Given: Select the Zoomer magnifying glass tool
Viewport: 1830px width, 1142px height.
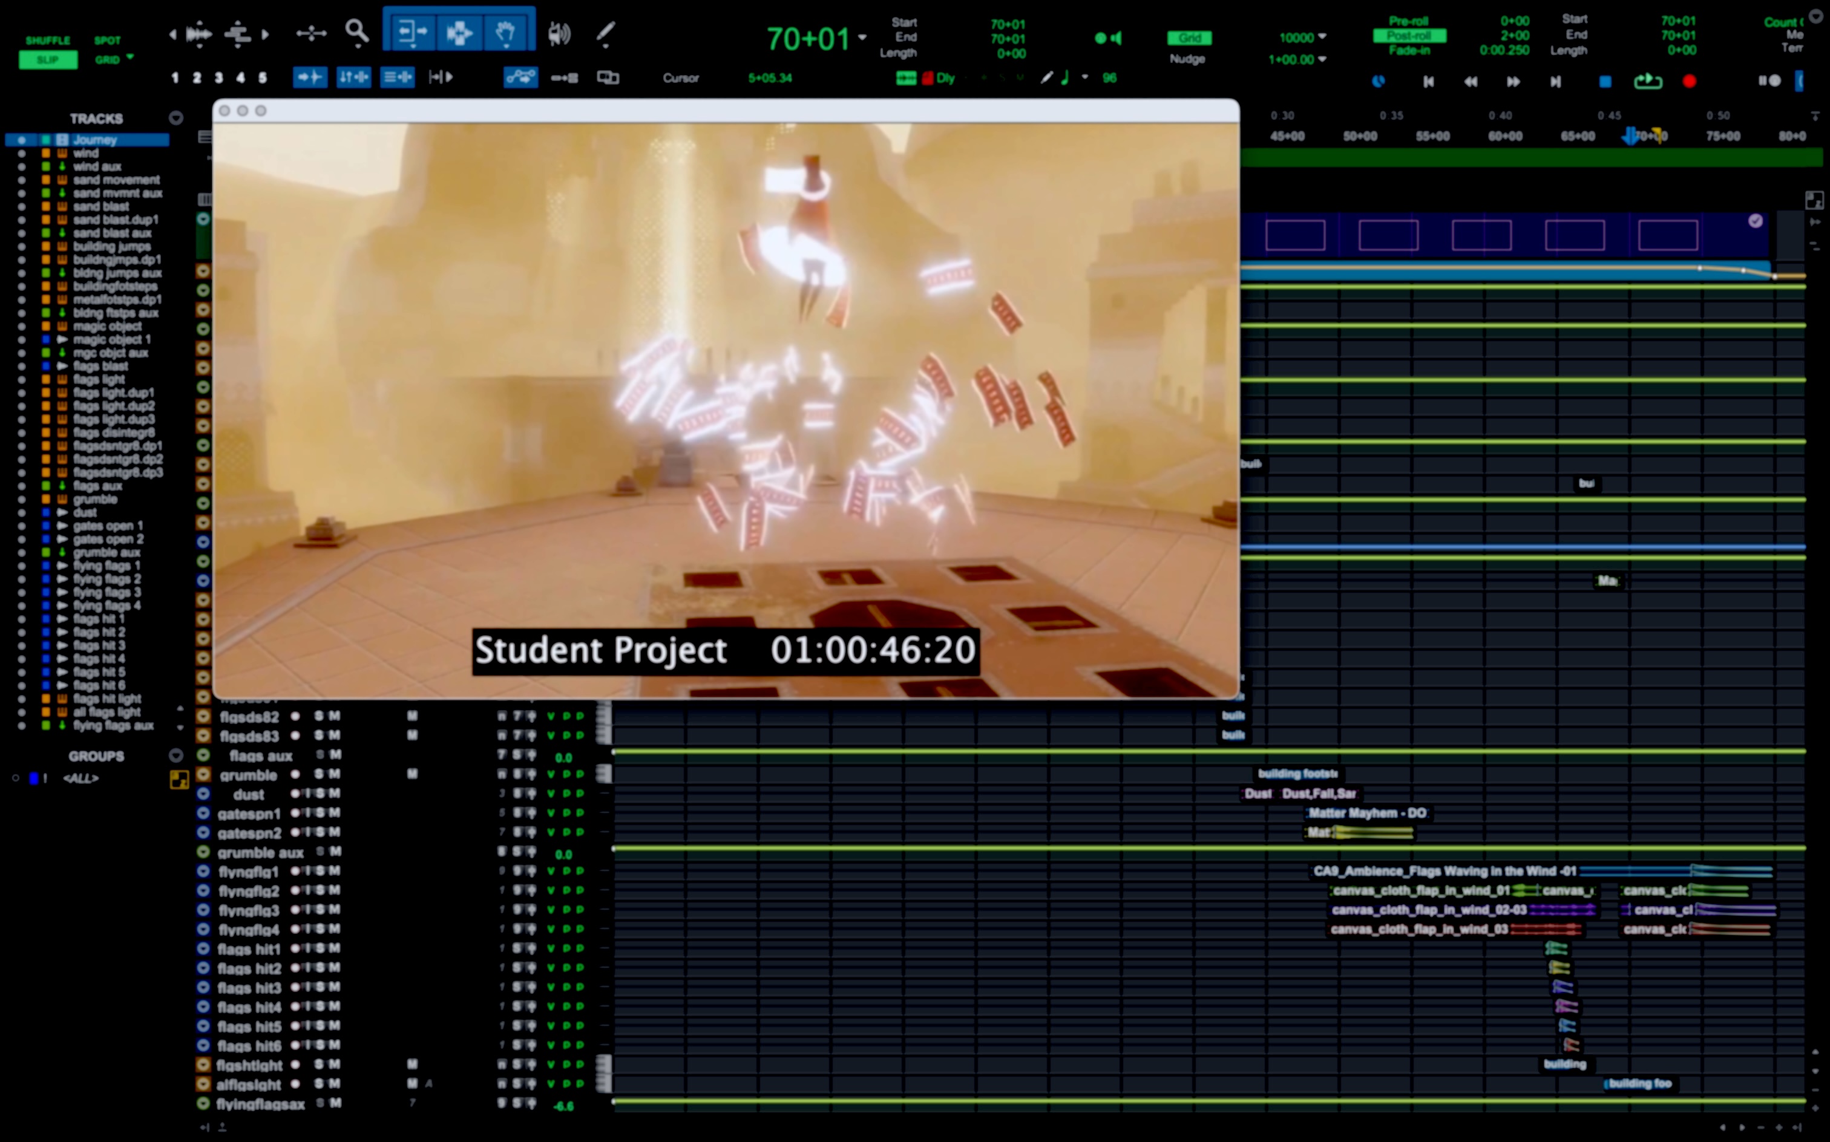Looking at the screenshot, I should (x=356, y=33).
